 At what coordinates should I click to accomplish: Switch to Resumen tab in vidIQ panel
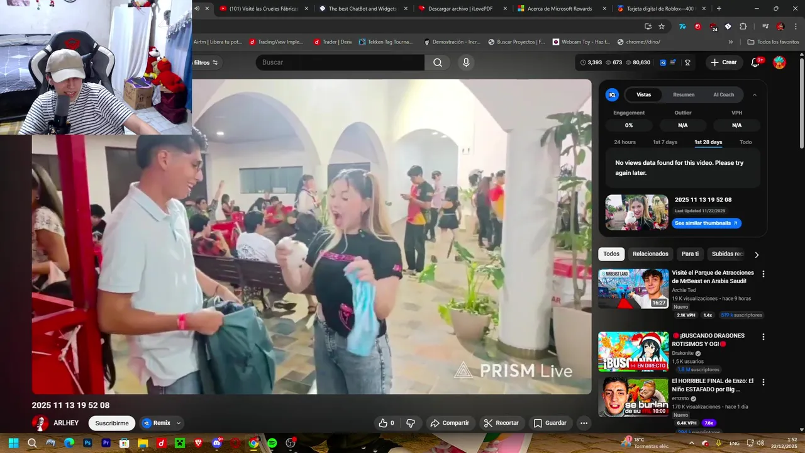[684, 94]
